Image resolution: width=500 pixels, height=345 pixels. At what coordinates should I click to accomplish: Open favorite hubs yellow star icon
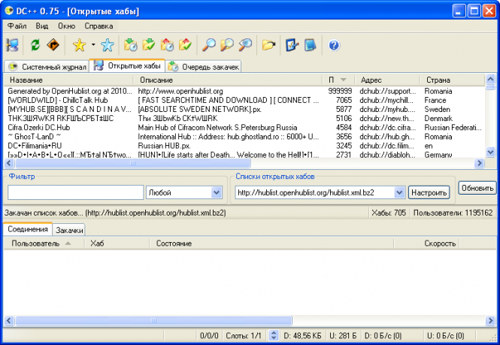[x=80, y=45]
